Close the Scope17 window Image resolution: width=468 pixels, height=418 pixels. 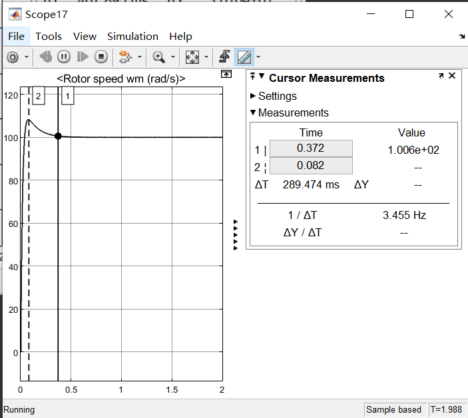point(449,14)
